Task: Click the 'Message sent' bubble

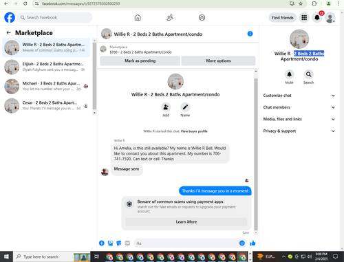Action: (x=127, y=169)
